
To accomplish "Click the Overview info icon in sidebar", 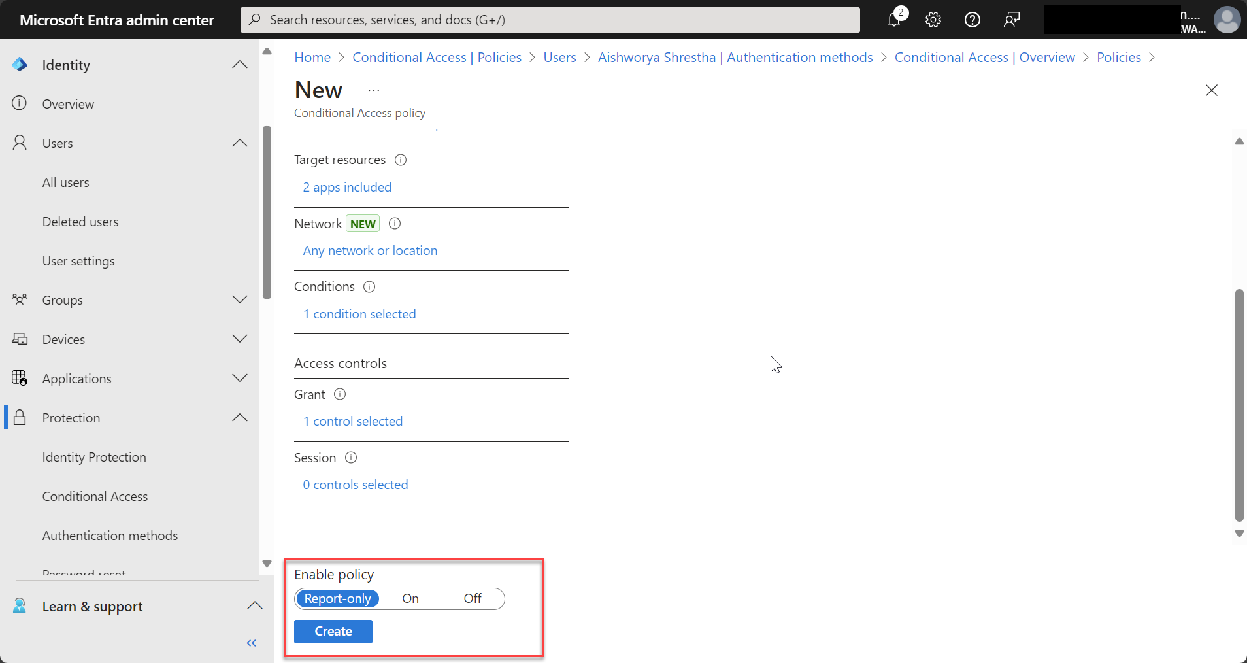I will 20,103.
